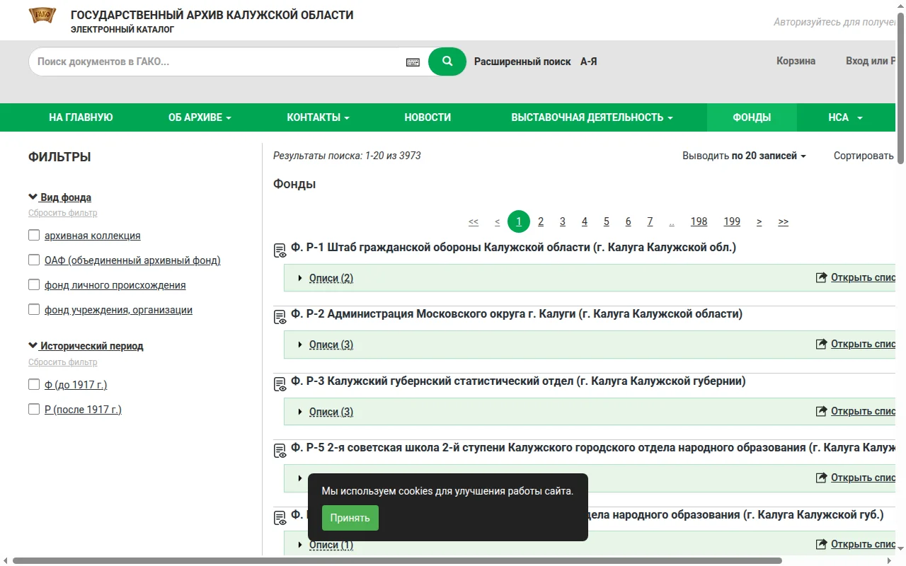Image resolution: width=906 pixels, height=566 pixels.
Task: Open the 'Расширенный поиск' link
Action: click(522, 62)
